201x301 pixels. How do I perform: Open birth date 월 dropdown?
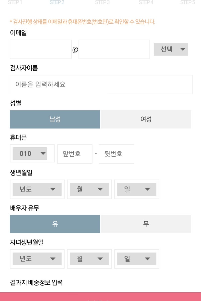tap(89, 189)
